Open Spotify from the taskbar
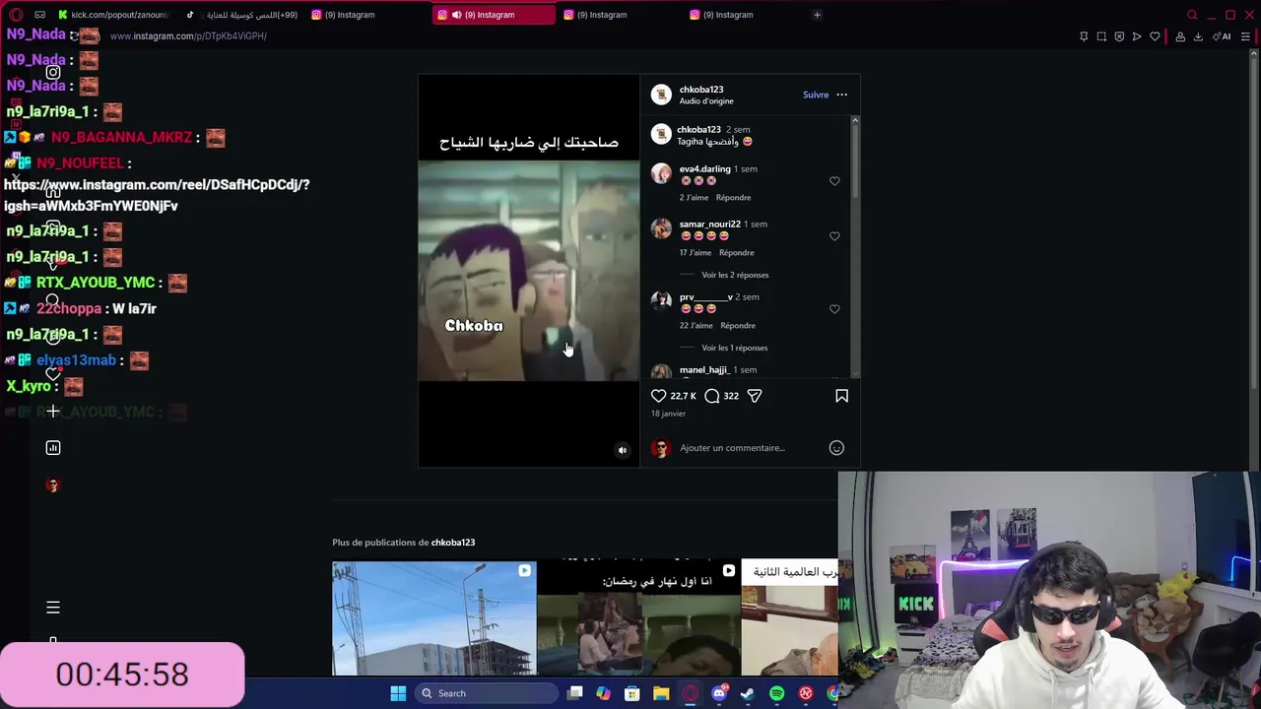 point(776,693)
